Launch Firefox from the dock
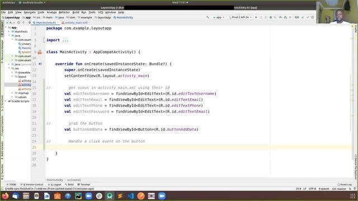 tap(5, 196)
